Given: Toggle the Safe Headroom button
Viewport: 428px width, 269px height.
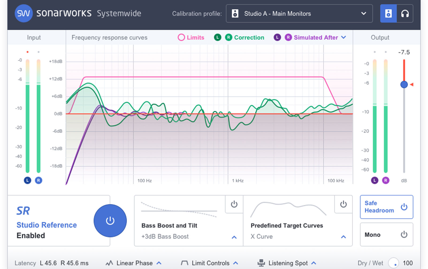Looking at the screenshot, I should tap(387, 207).
